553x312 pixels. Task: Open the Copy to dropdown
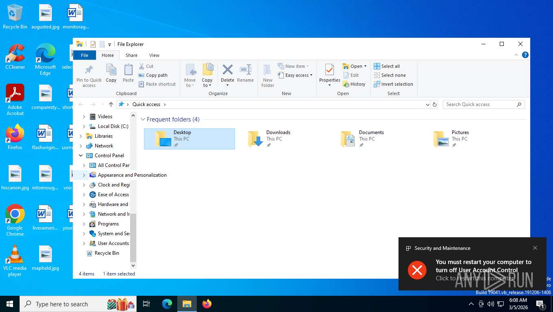pyautogui.click(x=207, y=83)
